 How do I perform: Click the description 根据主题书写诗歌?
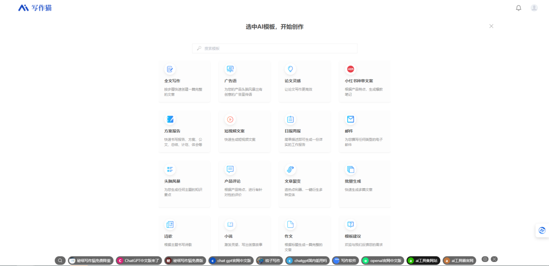(x=178, y=245)
